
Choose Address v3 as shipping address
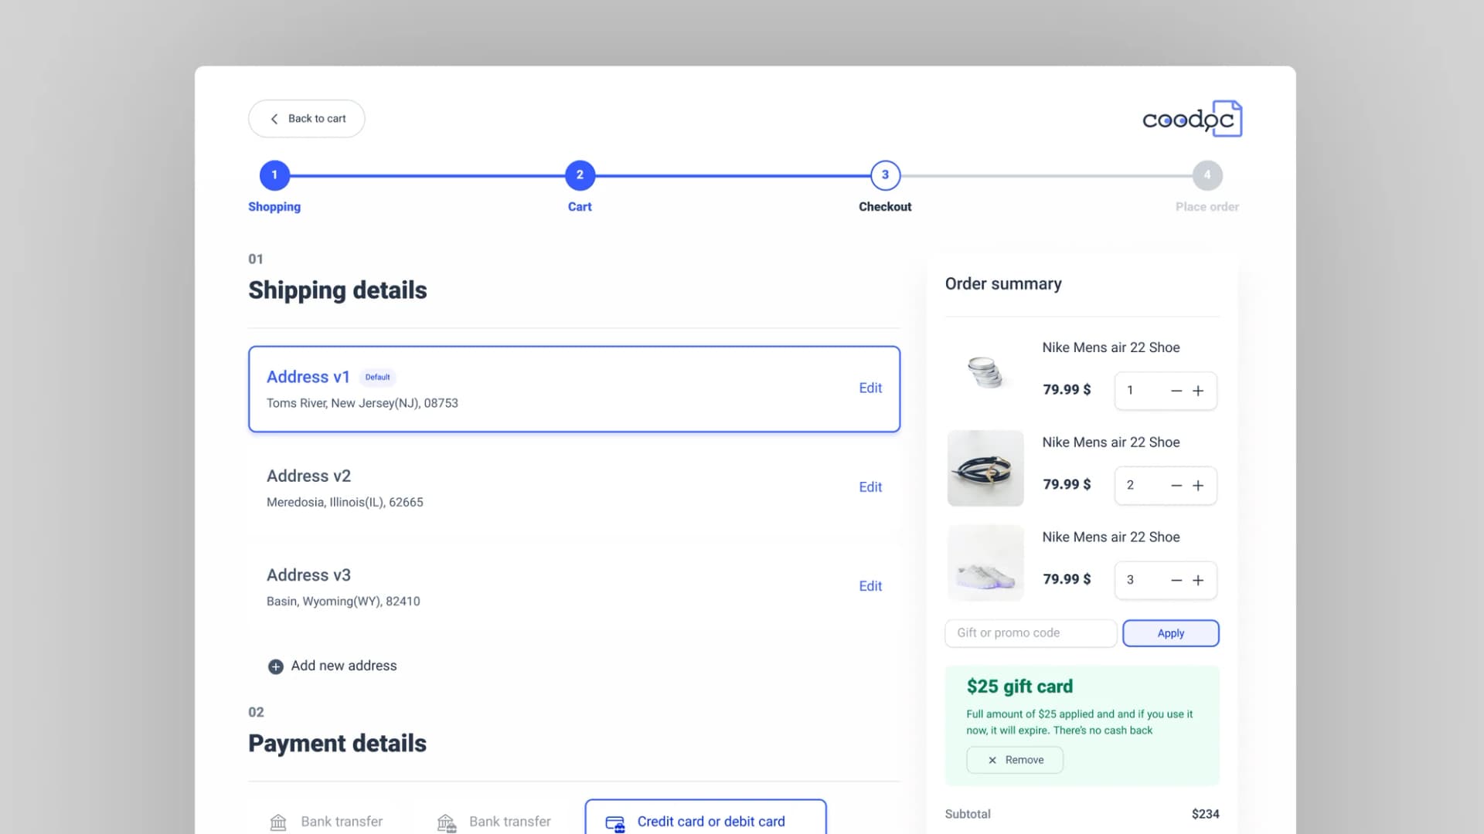coord(574,587)
